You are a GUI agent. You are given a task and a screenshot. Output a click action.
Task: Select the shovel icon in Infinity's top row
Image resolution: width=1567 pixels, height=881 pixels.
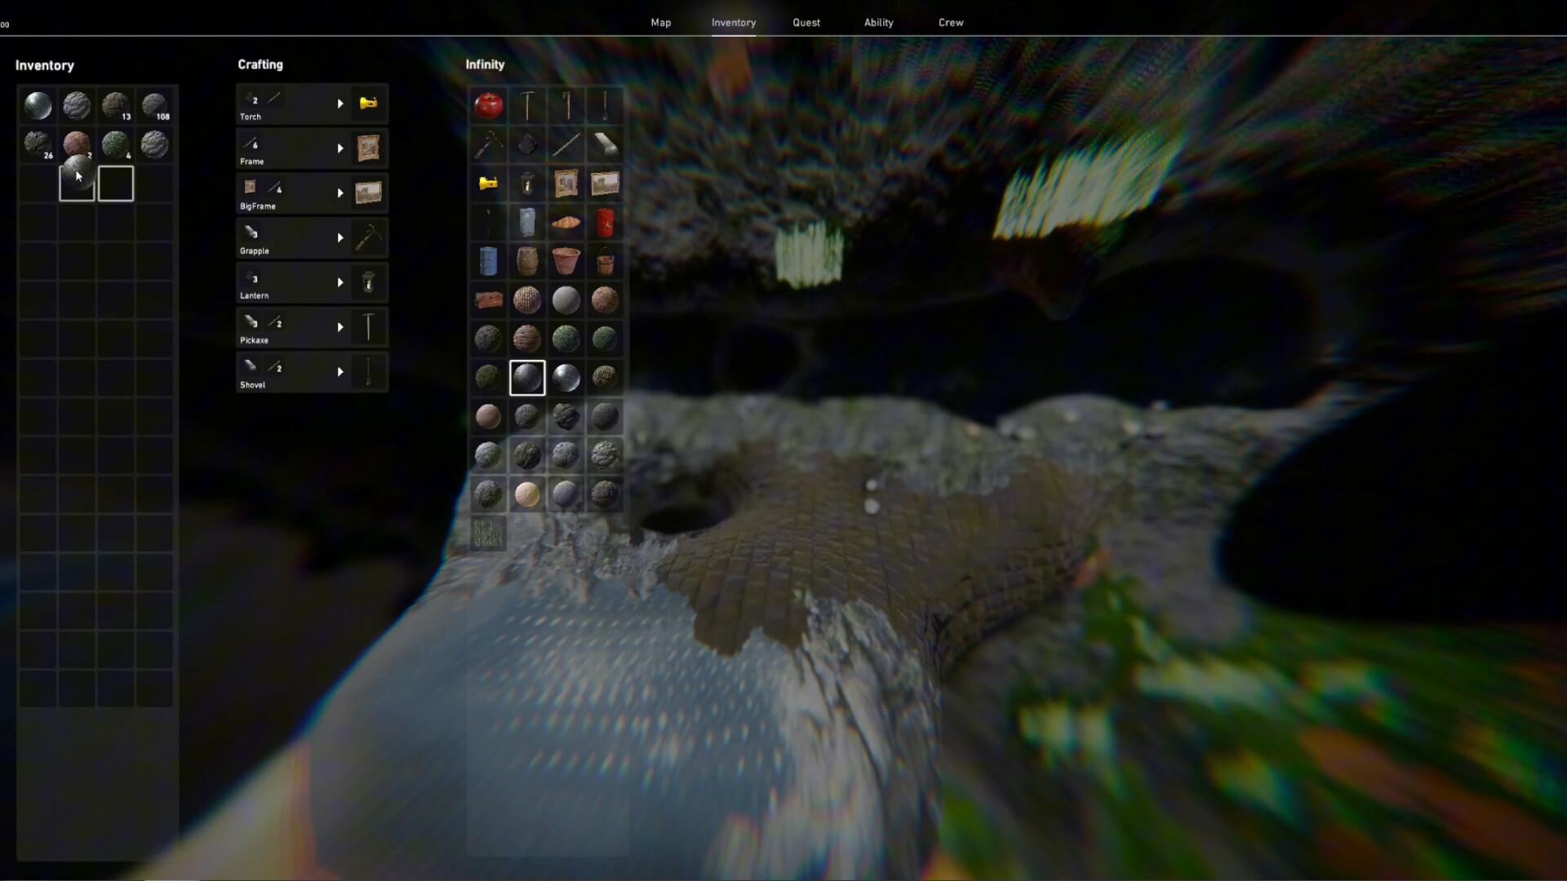[606, 105]
